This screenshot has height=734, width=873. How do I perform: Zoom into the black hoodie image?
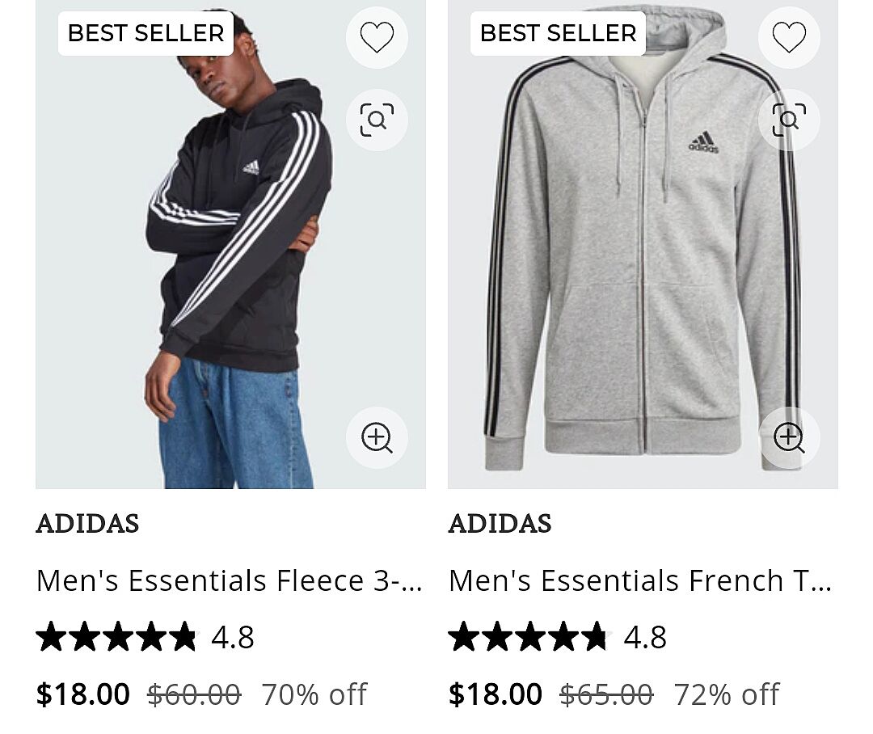click(377, 437)
